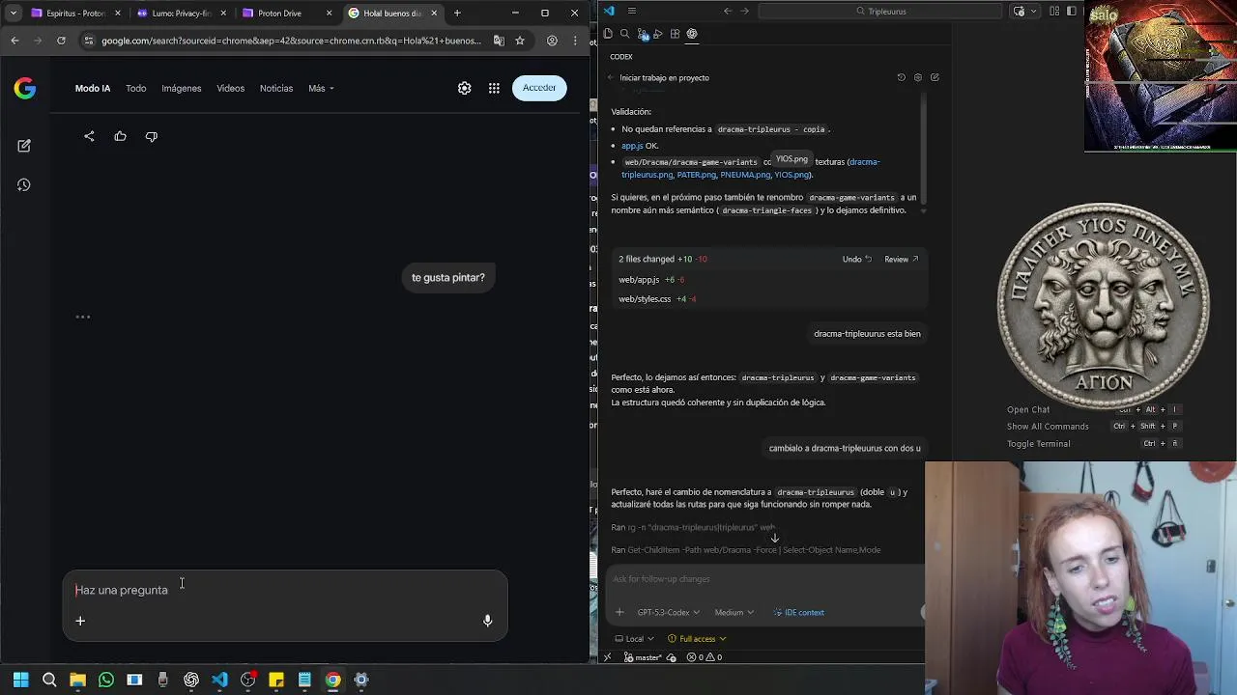
Task: Start new search in Google sidebar
Action: click(24, 146)
